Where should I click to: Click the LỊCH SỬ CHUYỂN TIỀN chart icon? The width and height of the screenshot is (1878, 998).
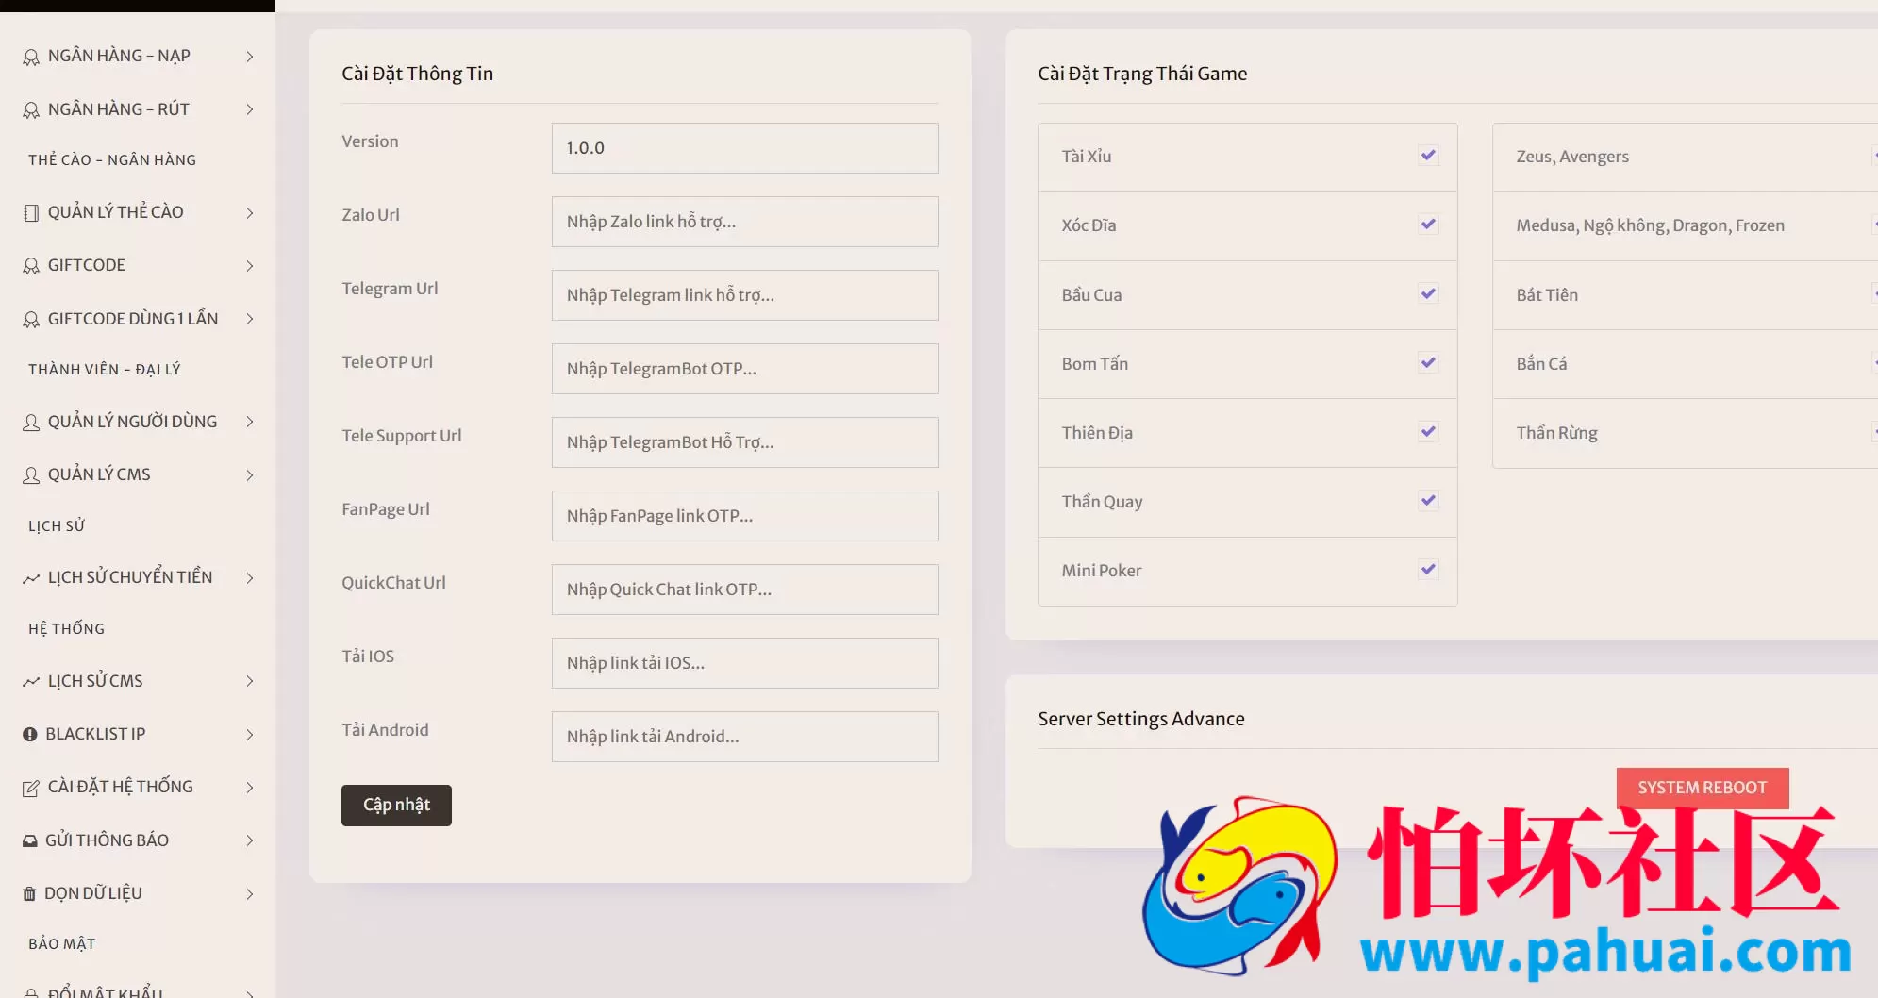(x=31, y=578)
